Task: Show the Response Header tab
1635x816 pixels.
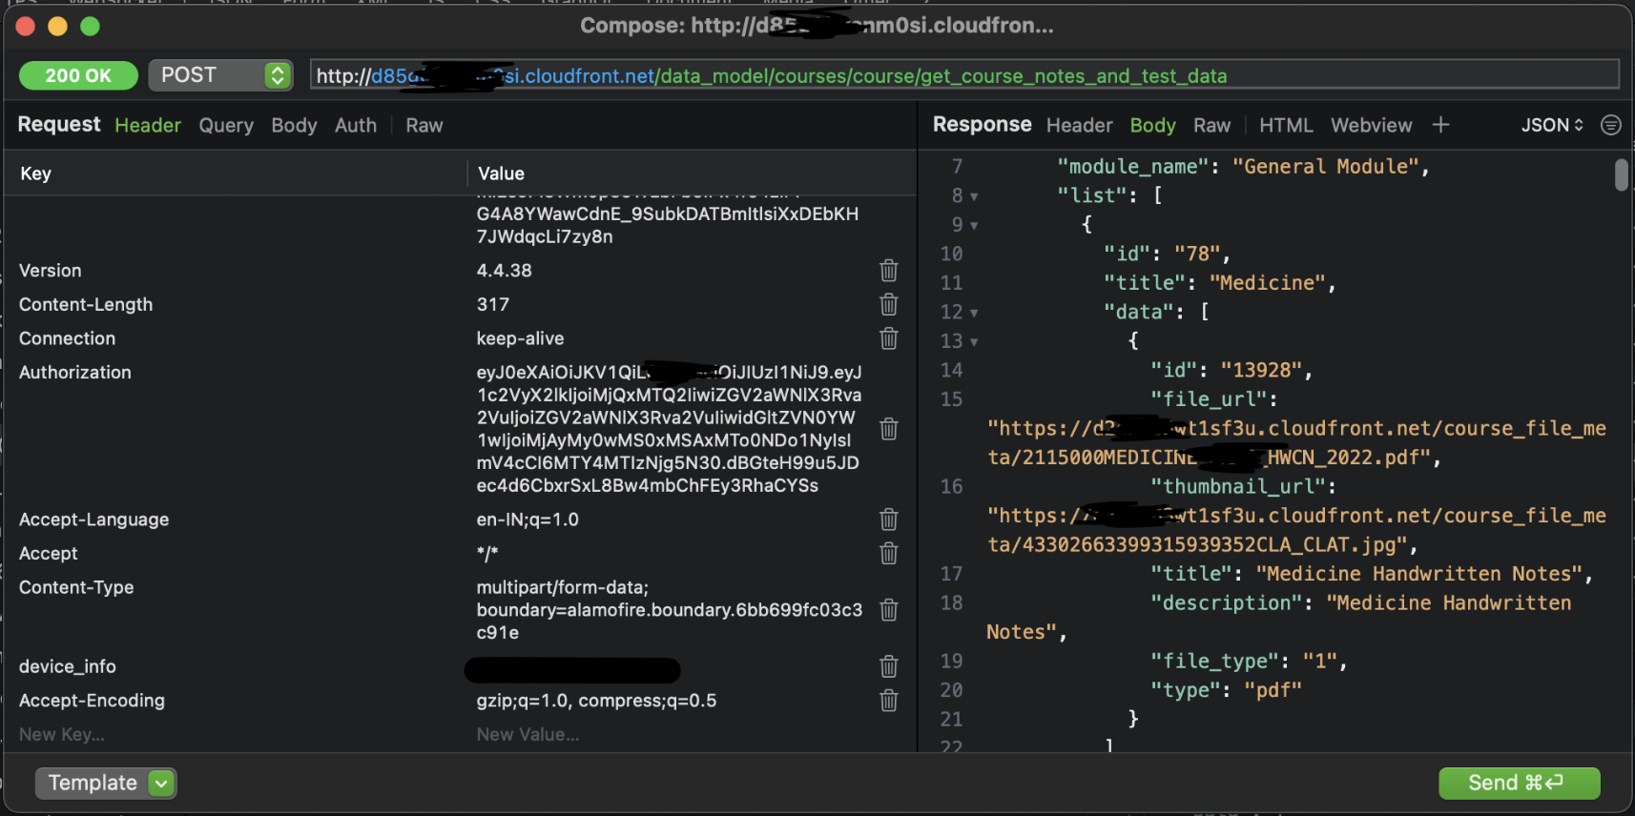Action: 1079,125
